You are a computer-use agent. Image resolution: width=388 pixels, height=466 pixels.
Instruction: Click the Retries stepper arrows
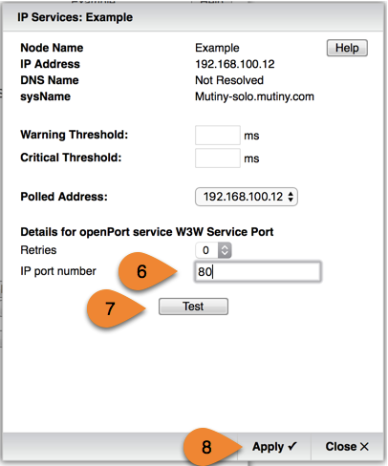(225, 250)
